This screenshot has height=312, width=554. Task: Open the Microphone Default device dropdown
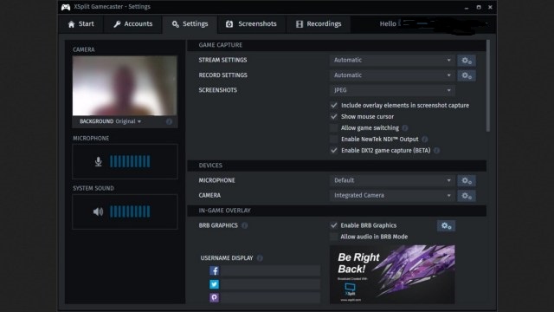pyautogui.click(x=392, y=180)
